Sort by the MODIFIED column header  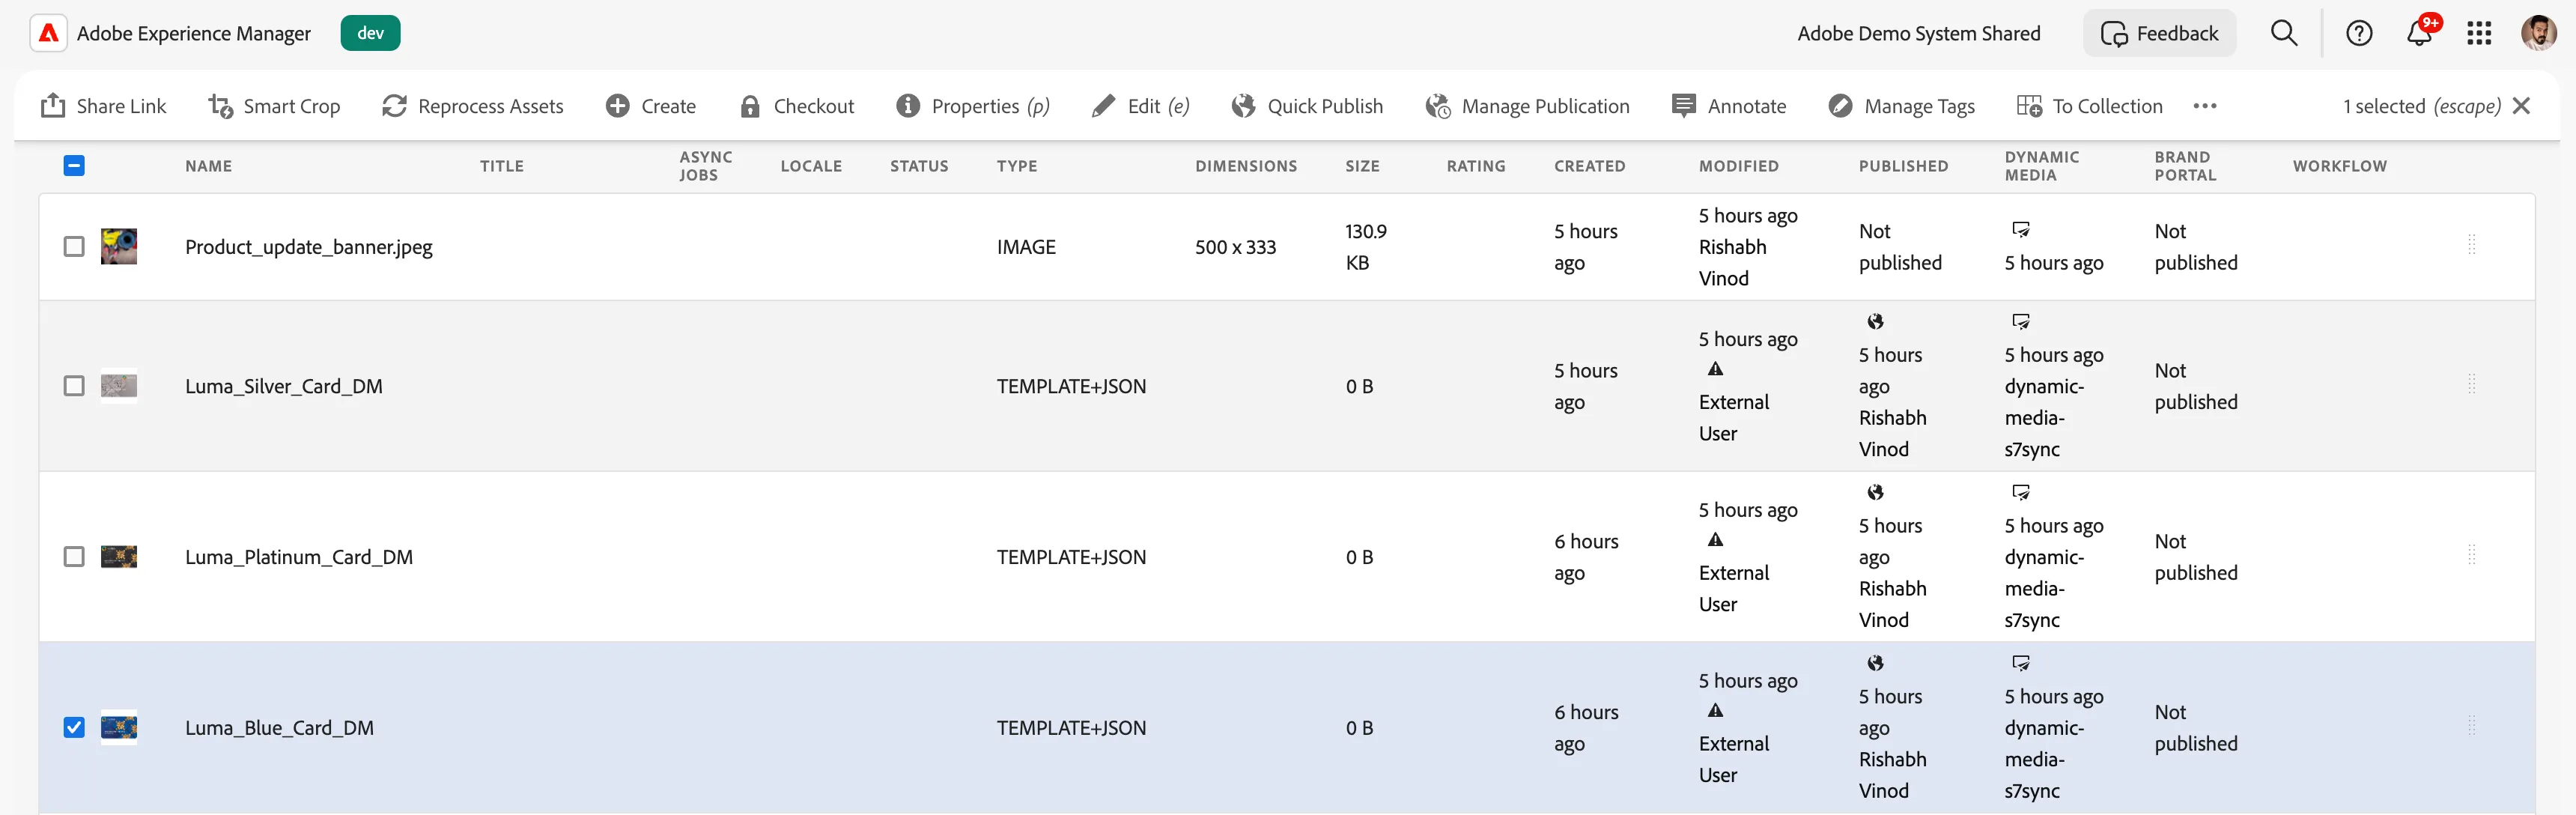(x=1738, y=166)
